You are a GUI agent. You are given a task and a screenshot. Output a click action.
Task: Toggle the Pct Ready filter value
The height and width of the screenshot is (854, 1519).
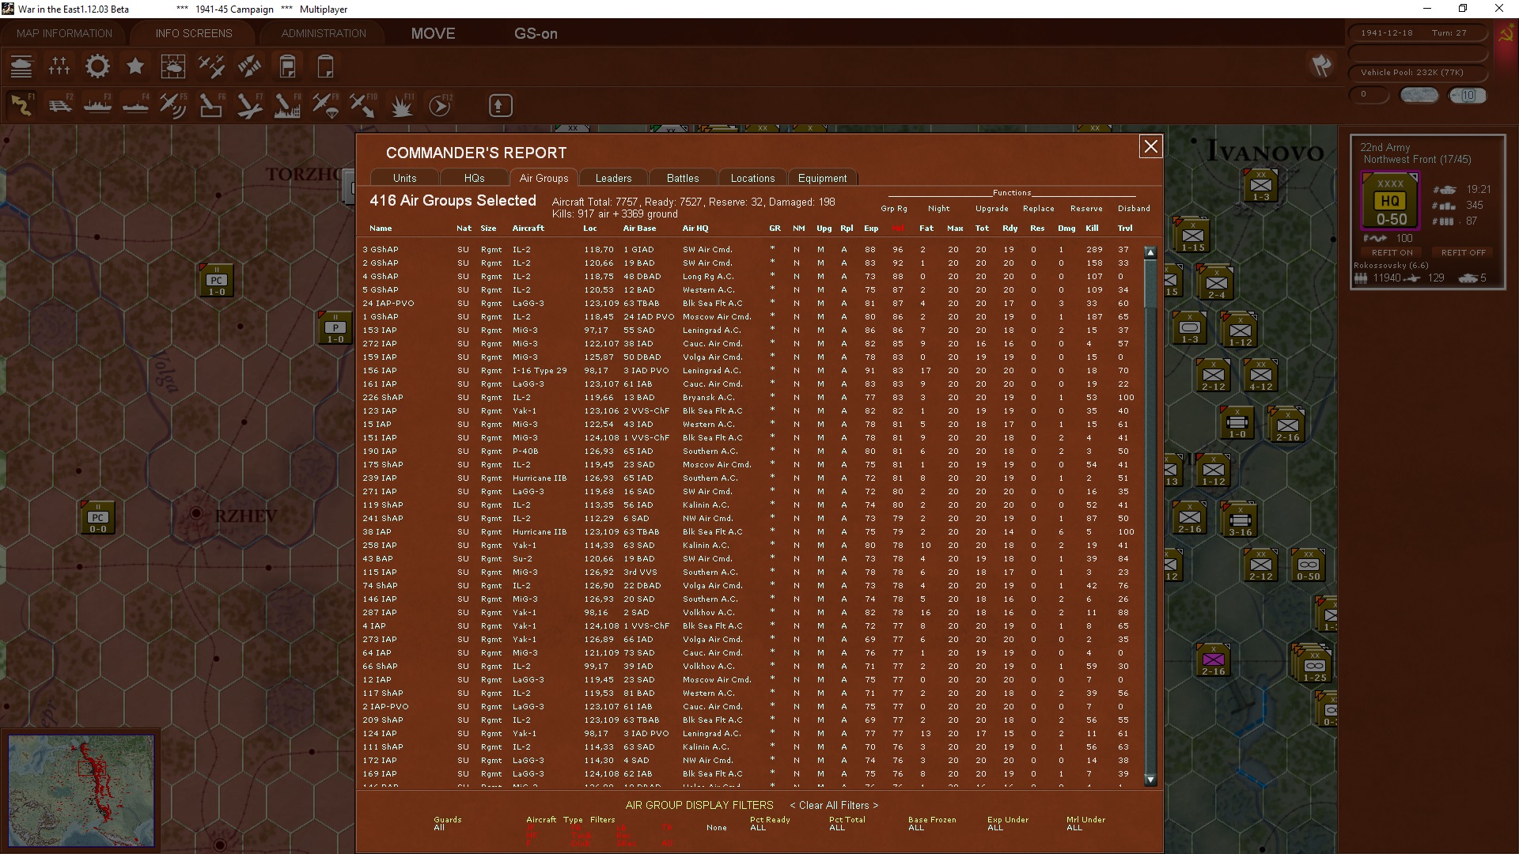coord(757,828)
